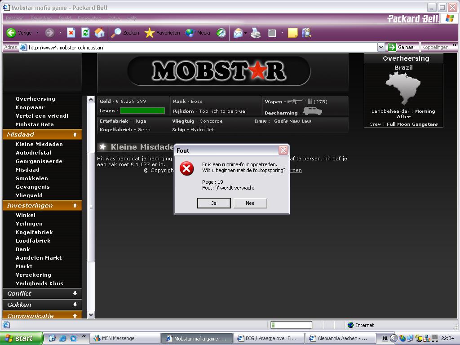Open the Autodiefstal sidebar link
This screenshot has width=460, height=345.
[x=33, y=153]
